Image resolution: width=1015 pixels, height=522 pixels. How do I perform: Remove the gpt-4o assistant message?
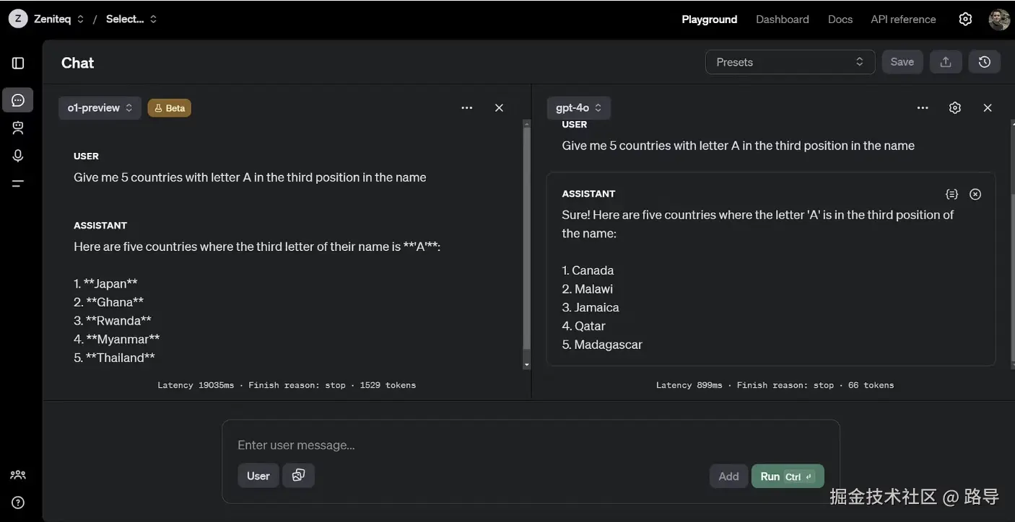click(x=975, y=194)
